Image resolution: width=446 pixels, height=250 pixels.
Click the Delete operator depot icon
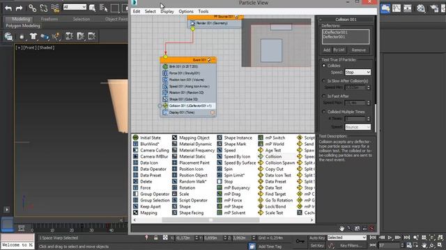136,181
